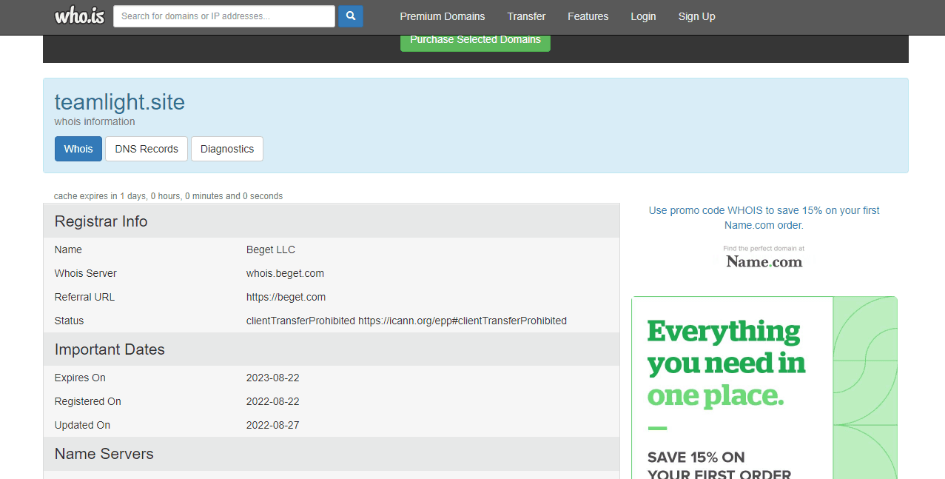Go to the Features page
The width and height of the screenshot is (945, 479).
588,16
